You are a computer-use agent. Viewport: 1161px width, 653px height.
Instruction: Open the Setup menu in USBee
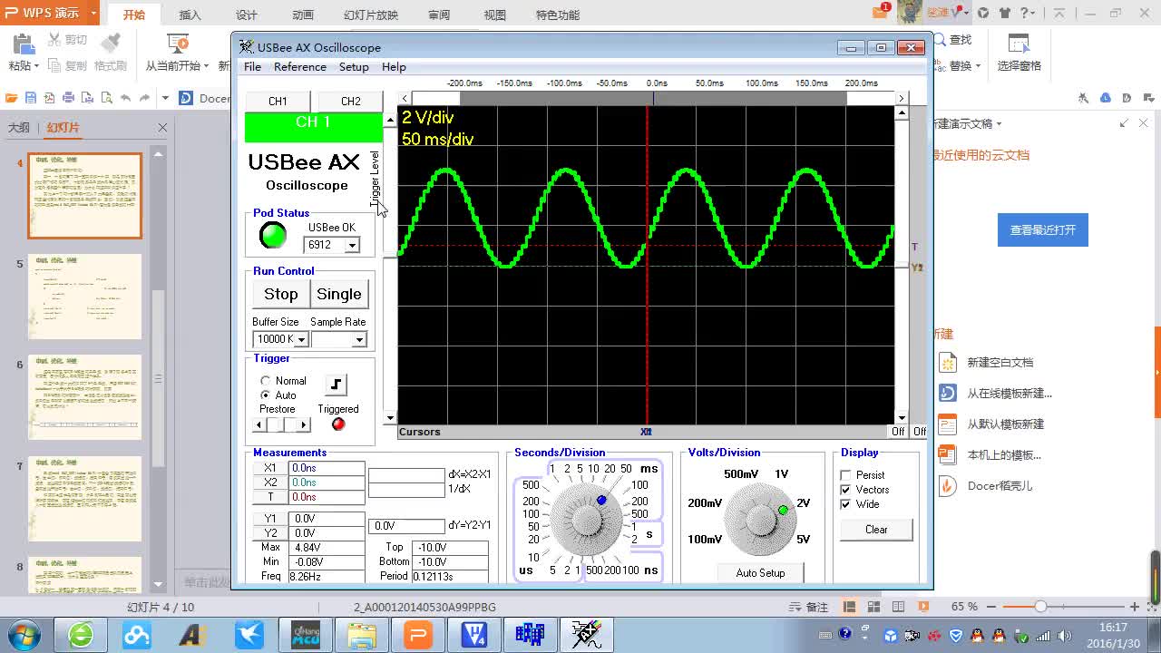(x=354, y=67)
